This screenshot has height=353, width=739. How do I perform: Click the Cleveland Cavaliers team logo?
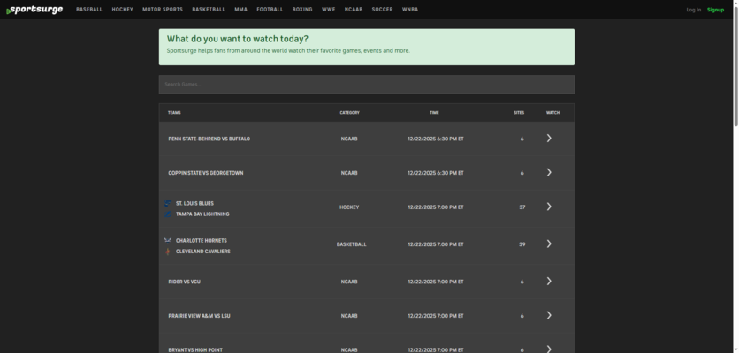click(168, 252)
